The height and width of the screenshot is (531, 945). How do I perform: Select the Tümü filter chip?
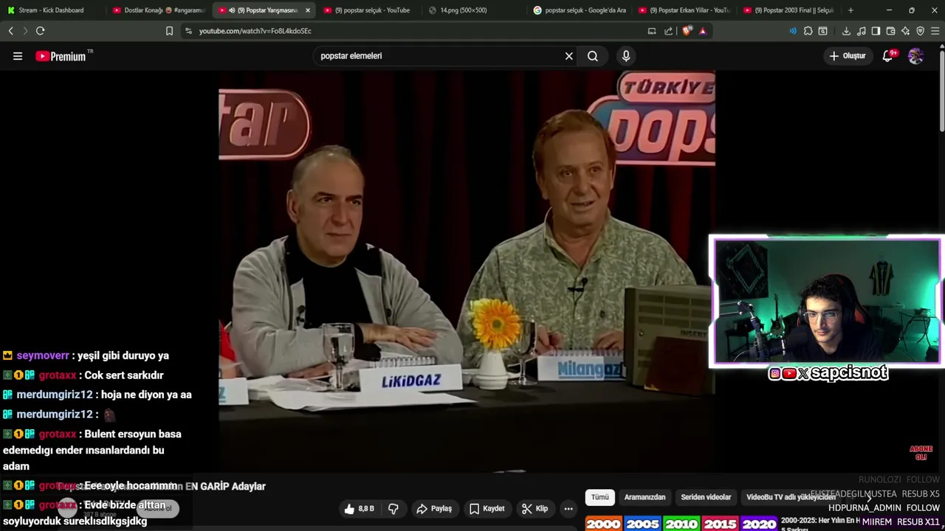(x=599, y=497)
